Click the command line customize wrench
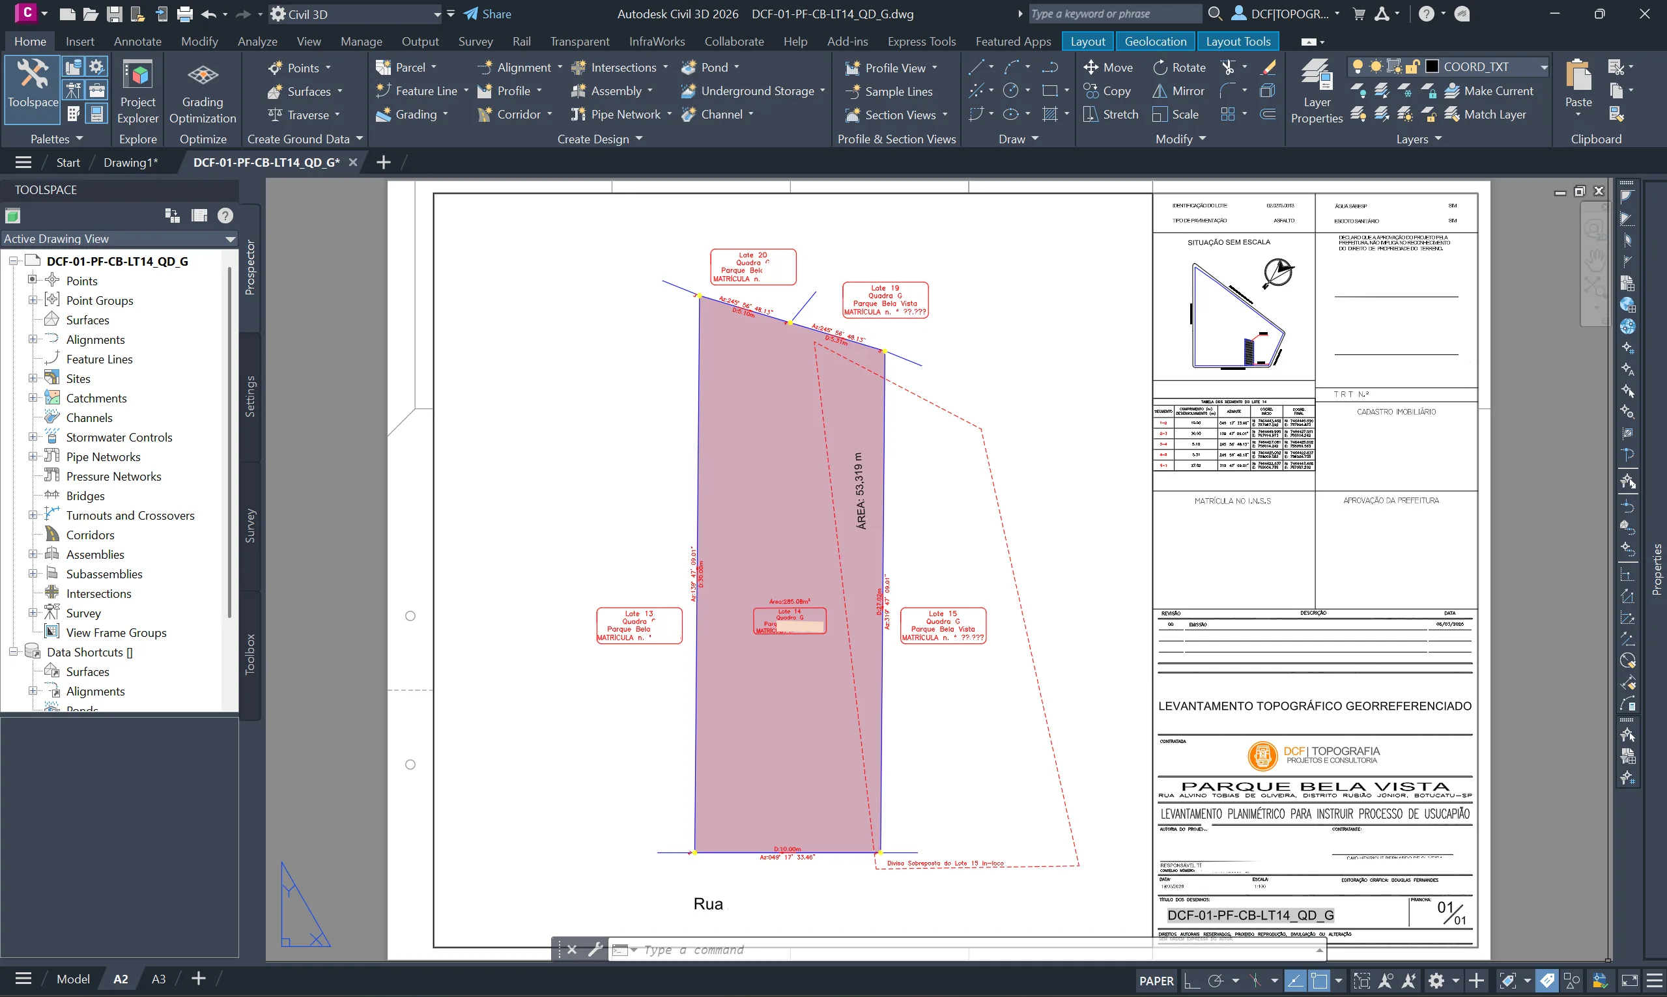The image size is (1667, 997). click(595, 949)
